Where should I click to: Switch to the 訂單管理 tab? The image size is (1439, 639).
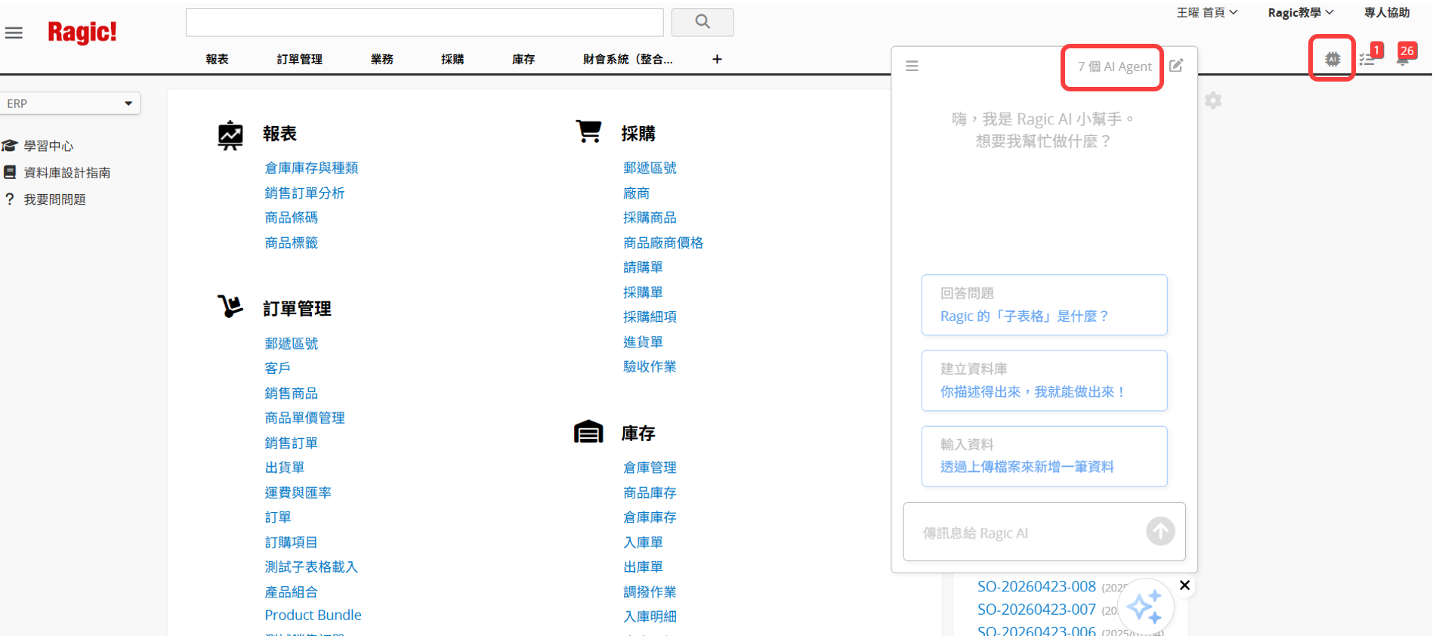[299, 59]
